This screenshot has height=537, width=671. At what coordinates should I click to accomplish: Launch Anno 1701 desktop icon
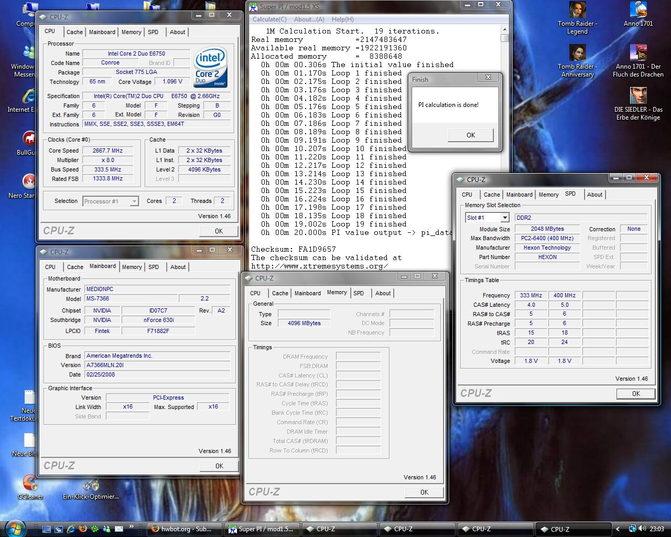tap(638, 15)
